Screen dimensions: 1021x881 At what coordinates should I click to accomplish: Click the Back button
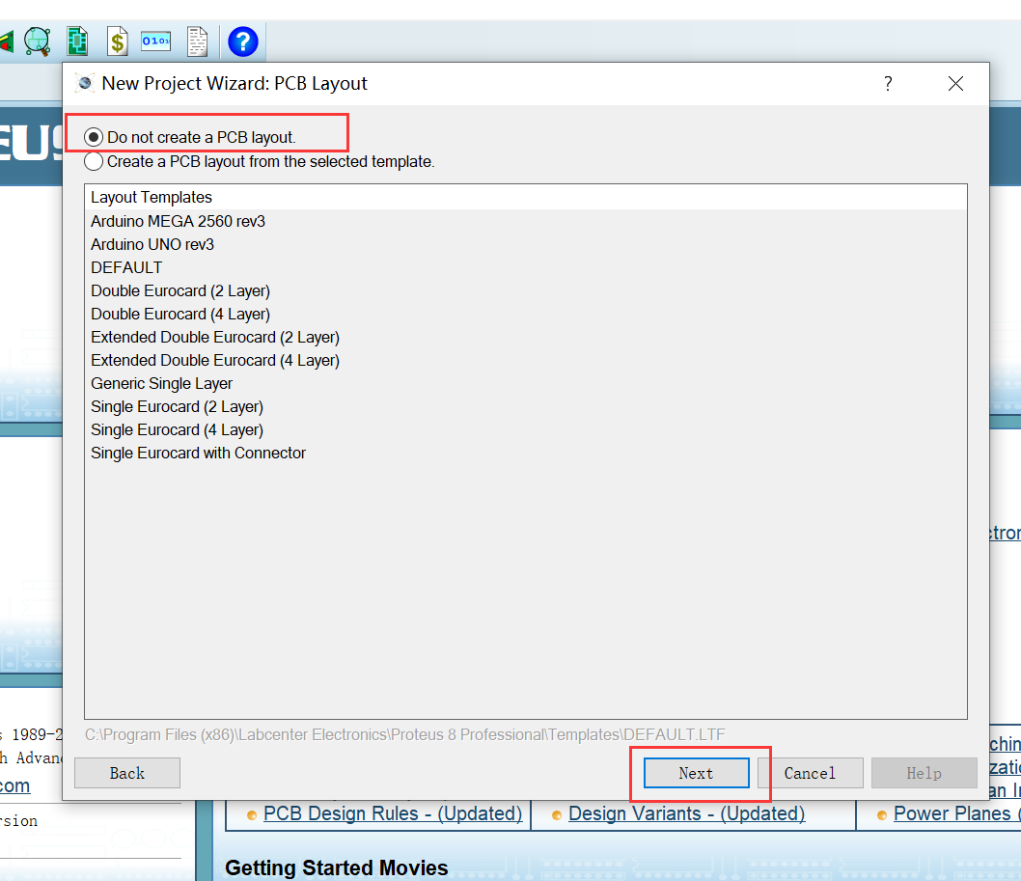click(127, 773)
